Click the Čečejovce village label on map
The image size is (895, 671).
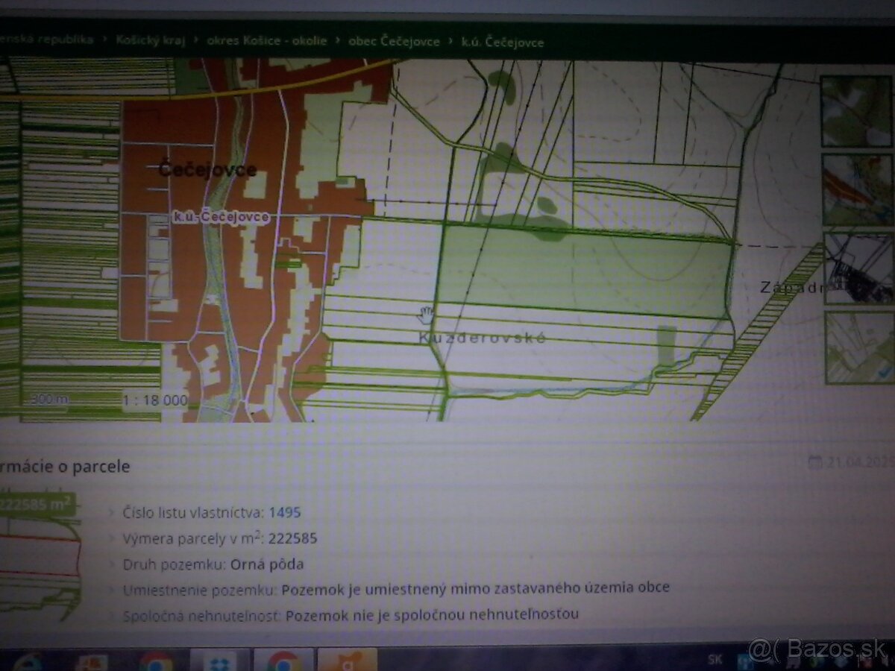[x=207, y=170]
